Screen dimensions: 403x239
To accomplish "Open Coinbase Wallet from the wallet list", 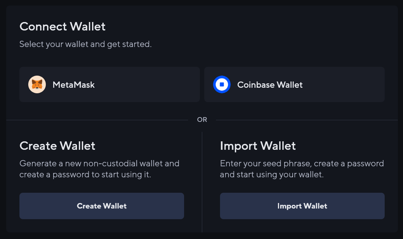I will (295, 84).
